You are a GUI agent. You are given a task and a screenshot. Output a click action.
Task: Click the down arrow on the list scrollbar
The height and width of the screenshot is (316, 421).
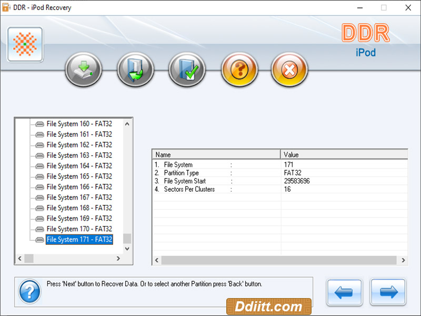127,249
